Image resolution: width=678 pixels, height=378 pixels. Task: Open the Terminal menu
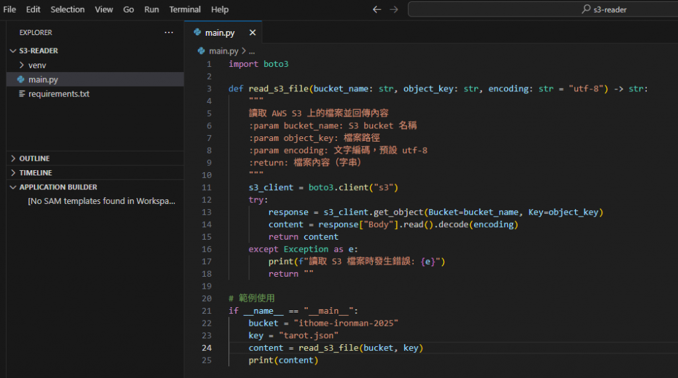[x=185, y=9]
